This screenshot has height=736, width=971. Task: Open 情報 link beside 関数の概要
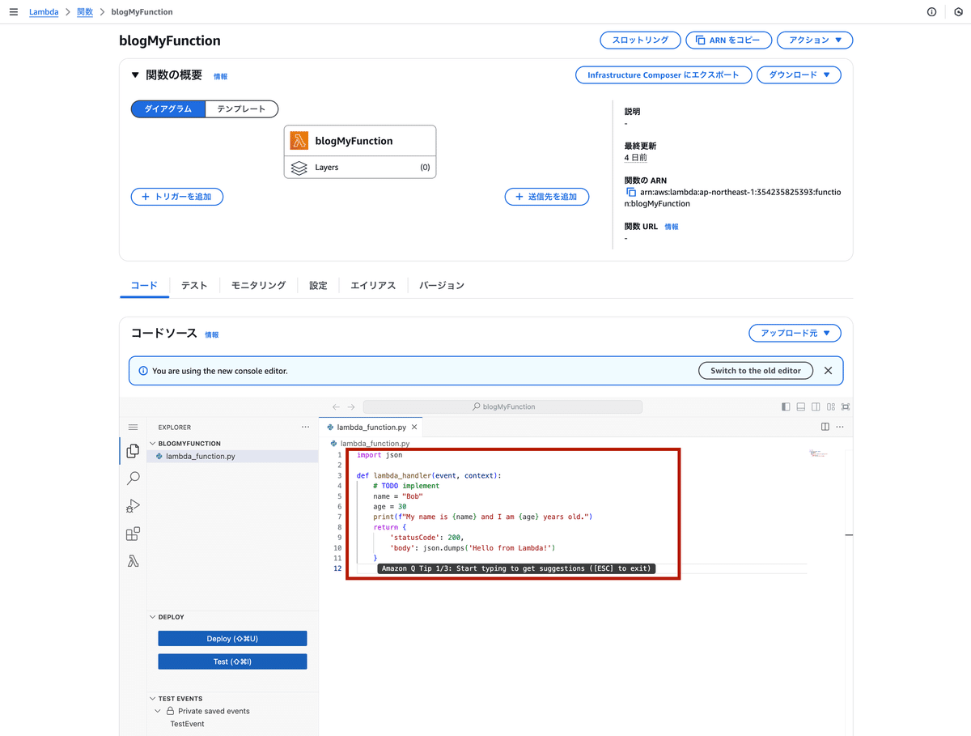[220, 77]
